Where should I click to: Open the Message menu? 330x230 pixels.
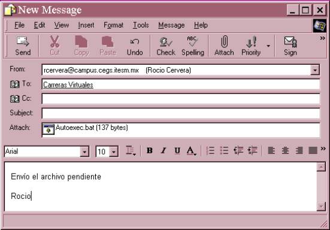[x=171, y=25]
